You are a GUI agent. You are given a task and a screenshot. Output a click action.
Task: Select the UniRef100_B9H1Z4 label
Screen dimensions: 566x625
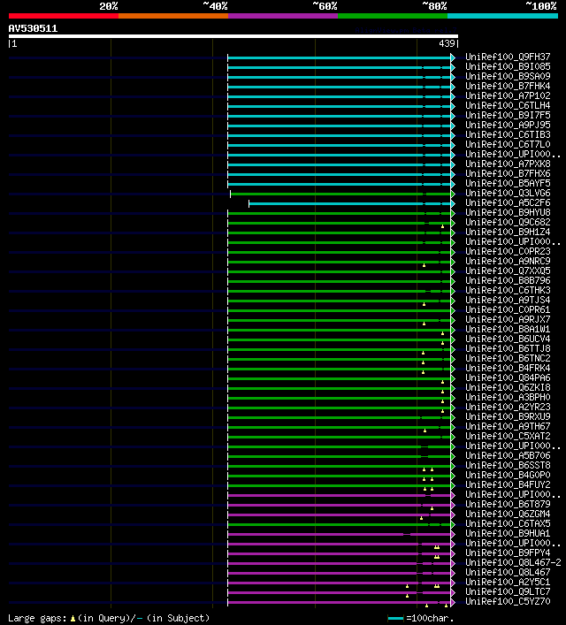click(x=508, y=232)
